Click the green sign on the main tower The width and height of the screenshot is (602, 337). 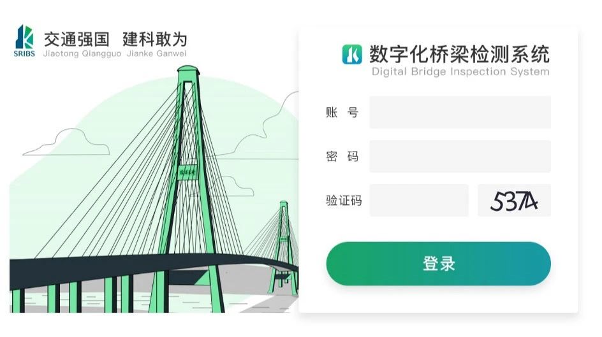tap(187, 173)
